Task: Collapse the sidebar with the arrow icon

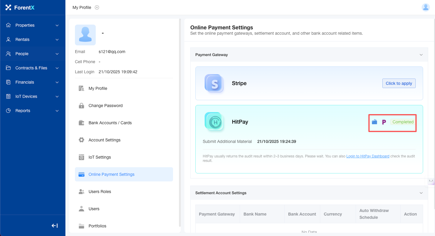Action: coord(55,226)
